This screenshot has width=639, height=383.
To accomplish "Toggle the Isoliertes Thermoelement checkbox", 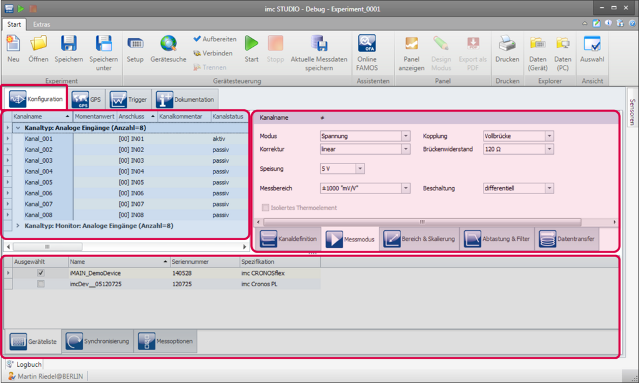I will 266,208.
